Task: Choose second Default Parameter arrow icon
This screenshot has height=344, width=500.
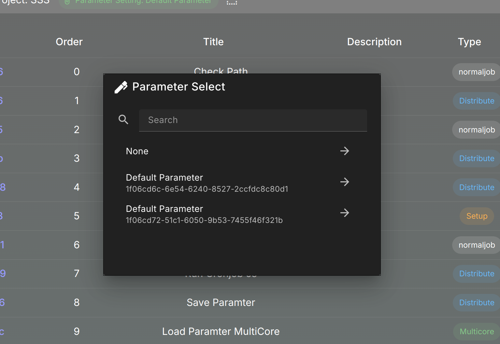Action: tap(344, 213)
